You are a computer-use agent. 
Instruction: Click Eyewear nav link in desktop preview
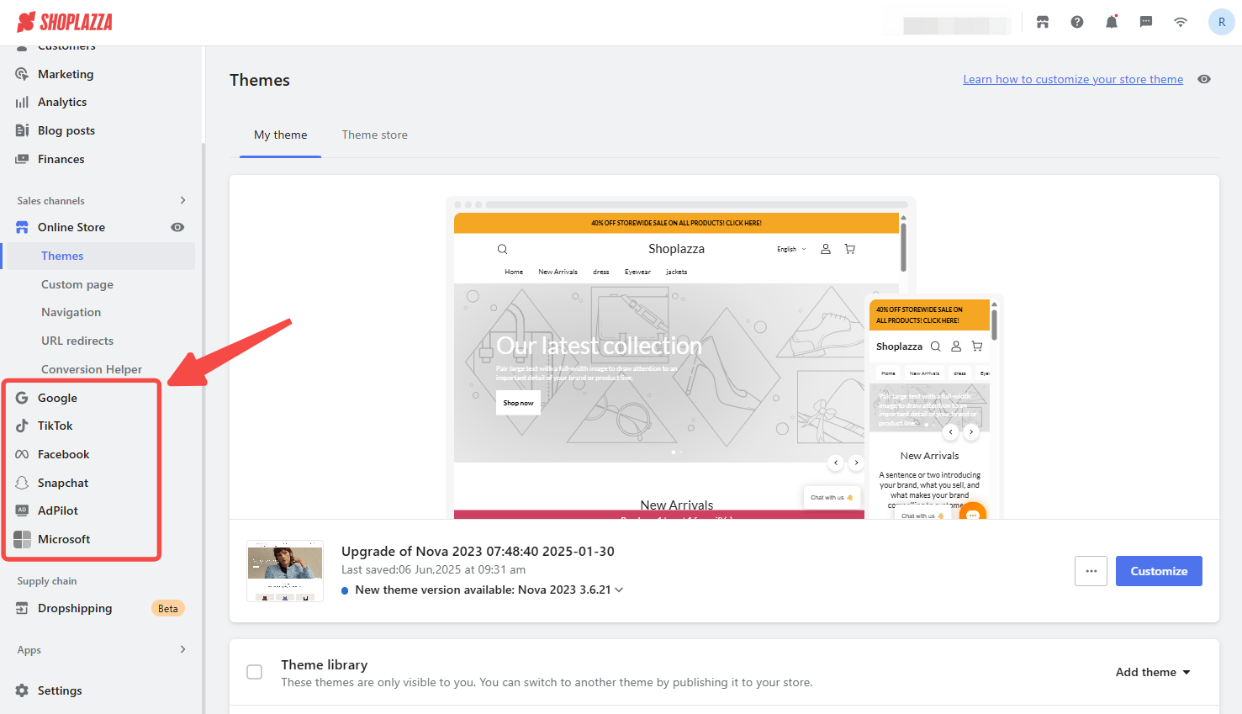[x=637, y=272]
